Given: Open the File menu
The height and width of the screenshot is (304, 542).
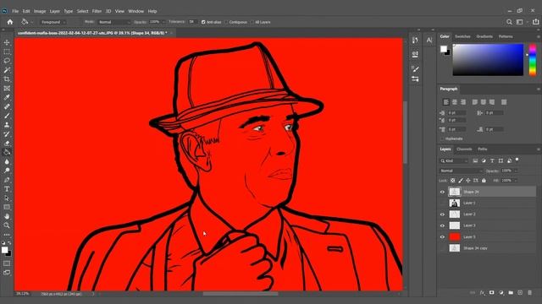Looking at the screenshot, I should click(x=15, y=11).
